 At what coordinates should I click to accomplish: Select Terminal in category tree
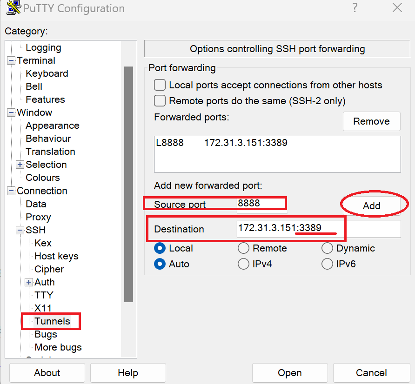[36, 60]
